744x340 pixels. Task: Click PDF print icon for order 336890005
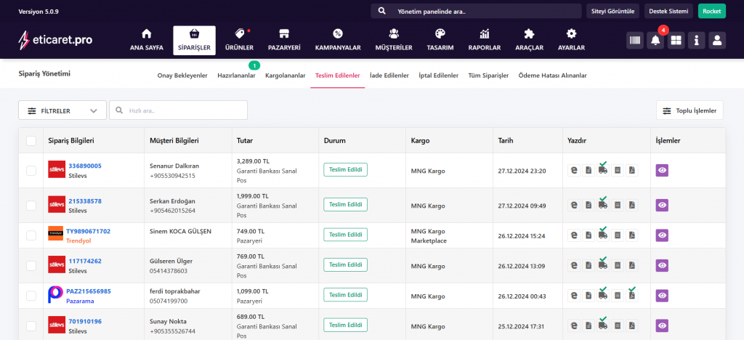point(631,171)
